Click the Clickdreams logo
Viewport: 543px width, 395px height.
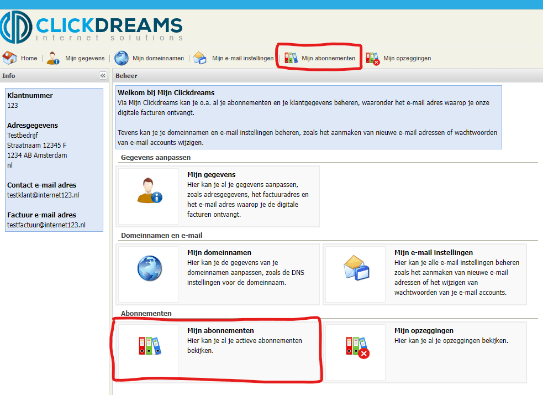[x=92, y=27]
